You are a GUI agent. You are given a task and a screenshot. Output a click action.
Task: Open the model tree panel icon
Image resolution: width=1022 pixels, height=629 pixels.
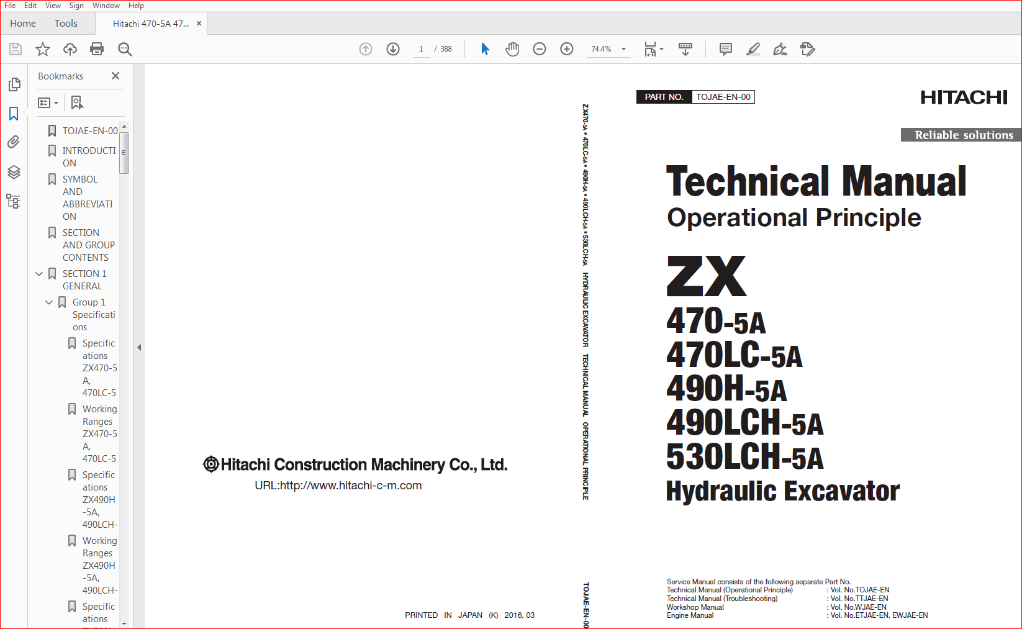pyautogui.click(x=14, y=201)
